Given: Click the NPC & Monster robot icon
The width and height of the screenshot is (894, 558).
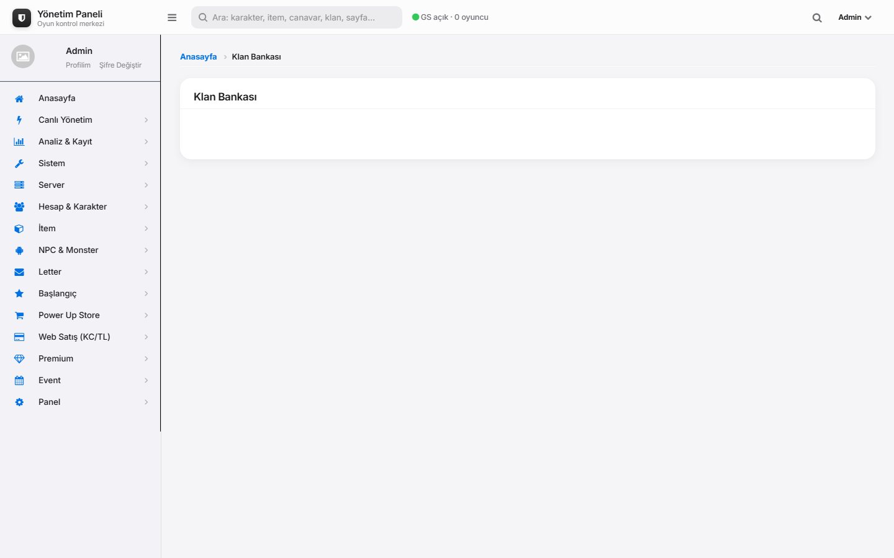Looking at the screenshot, I should (19, 250).
